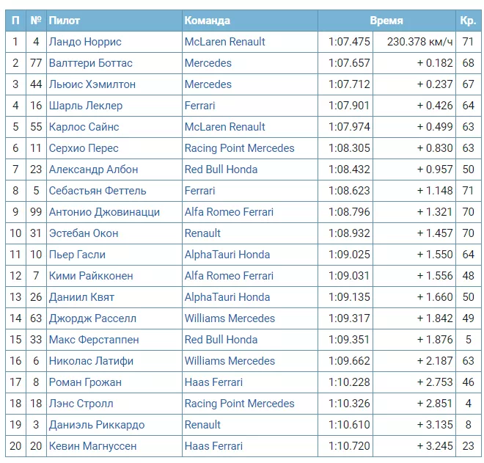Open driver link Серхио Перес

84,148
